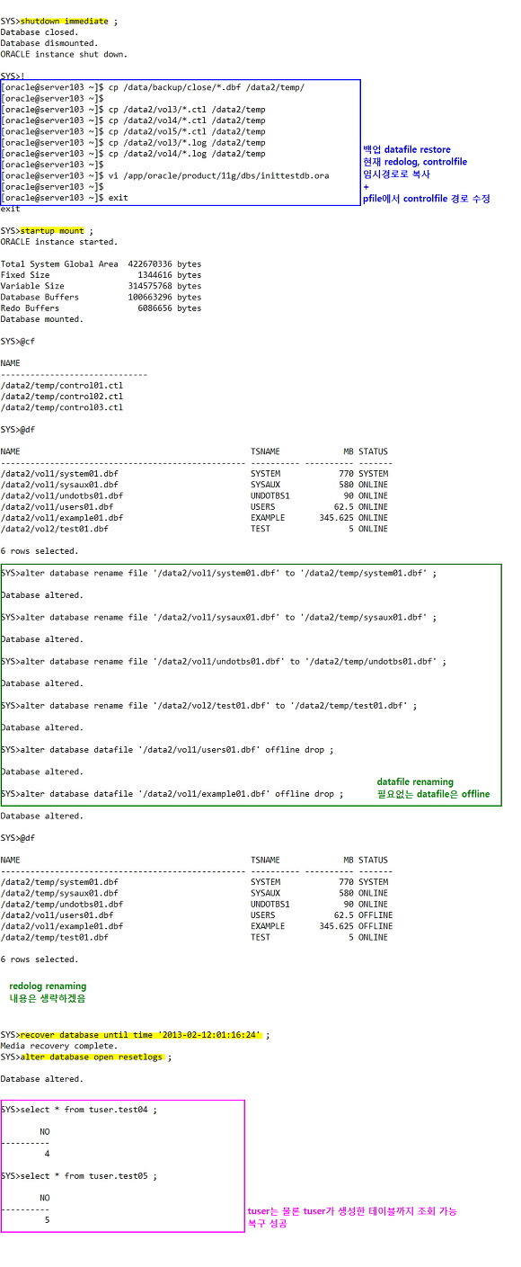Click the cp /data2/vol4/*.ctl command
This screenshot has width=521, height=1267.
click(x=134, y=120)
